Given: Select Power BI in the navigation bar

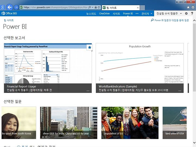Looking at the screenshot, I should (x=128, y=14).
